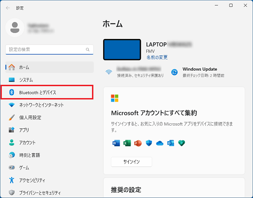Select アプリ in the sidebar
This screenshot has height=198, width=253.
[50, 130]
